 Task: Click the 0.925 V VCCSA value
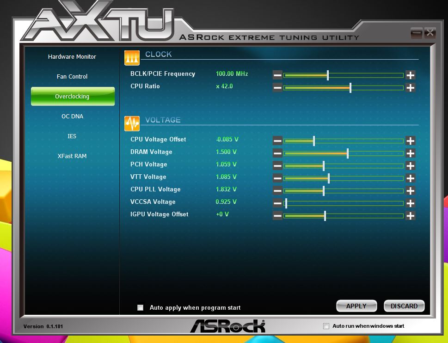pos(226,202)
